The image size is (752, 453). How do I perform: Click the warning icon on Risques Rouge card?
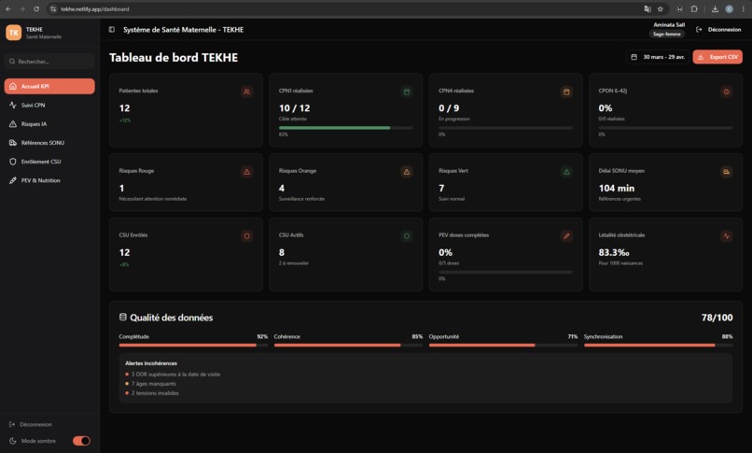click(246, 172)
